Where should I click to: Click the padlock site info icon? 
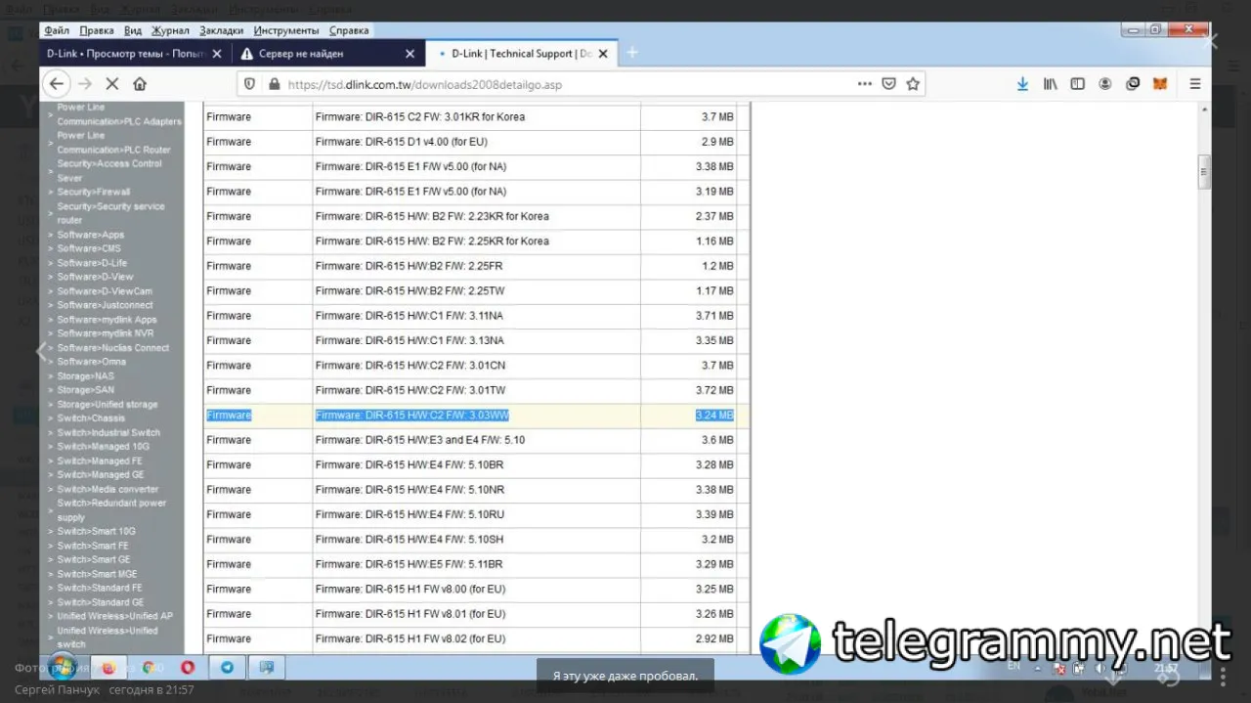point(274,84)
